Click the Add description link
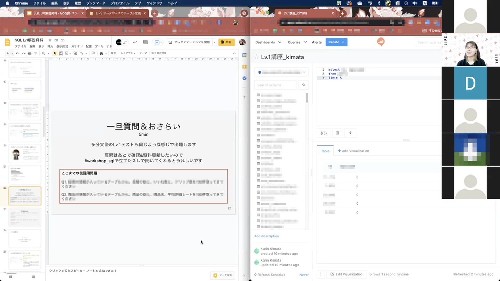The height and width of the screenshot is (281, 500). (x=266, y=236)
